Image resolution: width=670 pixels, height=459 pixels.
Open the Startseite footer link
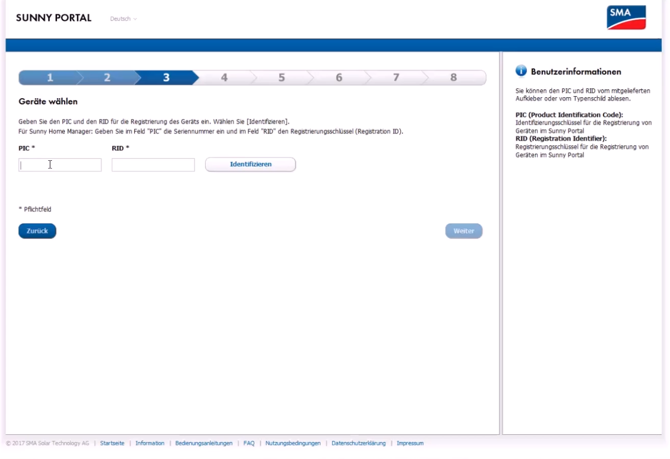tap(112, 443)
